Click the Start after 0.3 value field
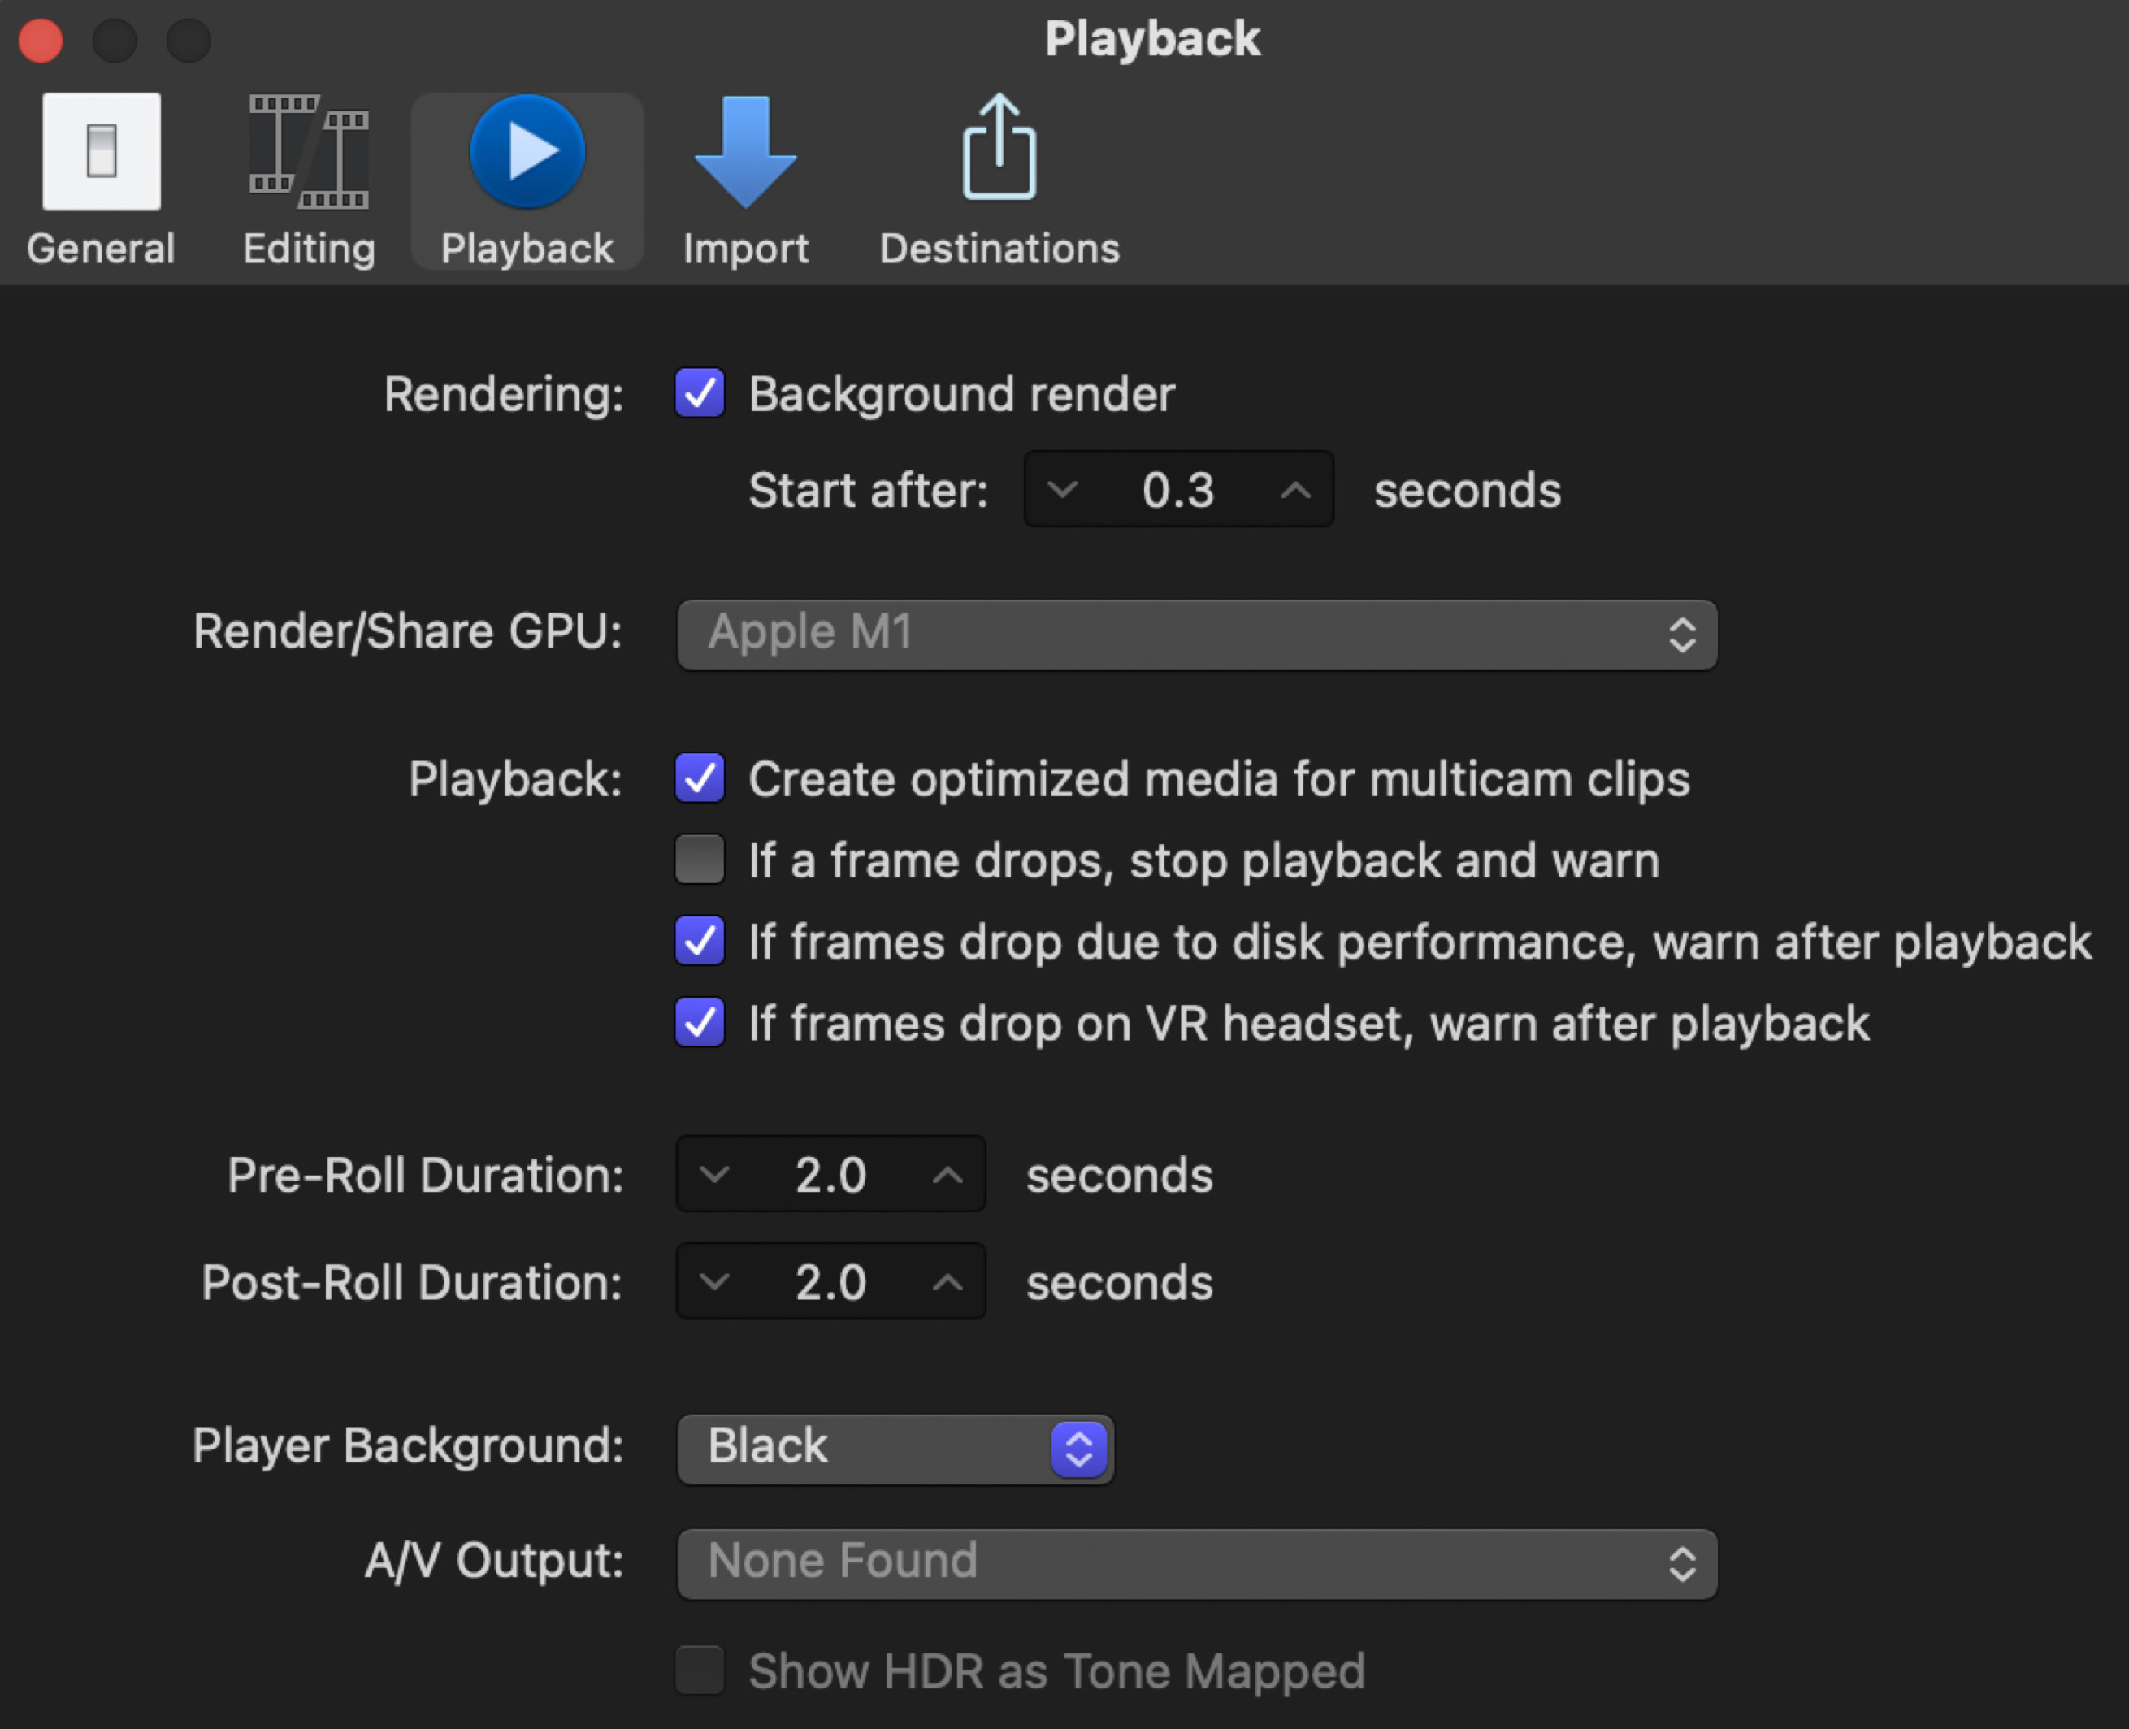The width and height of the screenshot is (2129, 1729). click(1177, 489)
